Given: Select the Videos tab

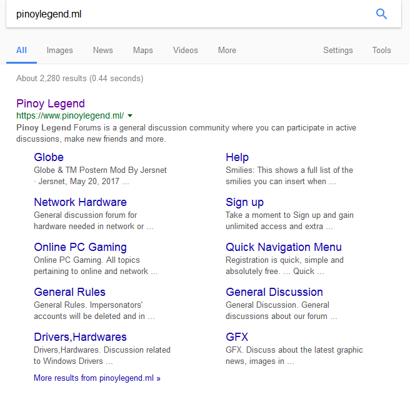Looking at the screenshot, I should 186,51.
